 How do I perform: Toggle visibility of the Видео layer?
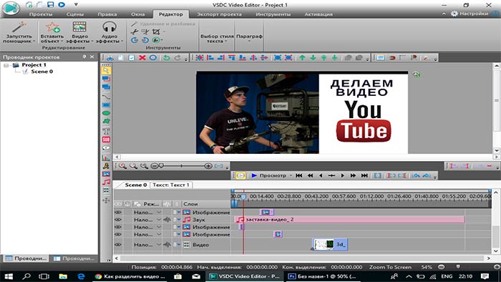[x=118, y=245]
